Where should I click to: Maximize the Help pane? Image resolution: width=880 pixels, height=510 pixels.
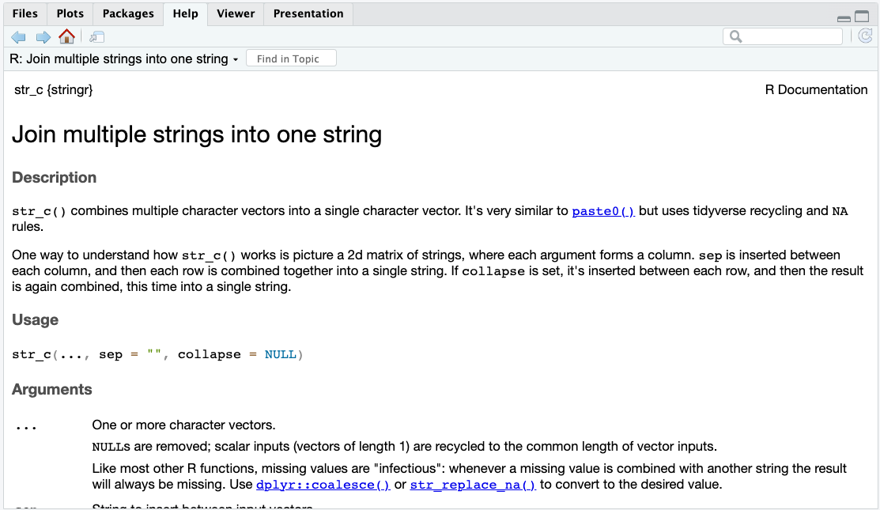[x=862, y=17]
